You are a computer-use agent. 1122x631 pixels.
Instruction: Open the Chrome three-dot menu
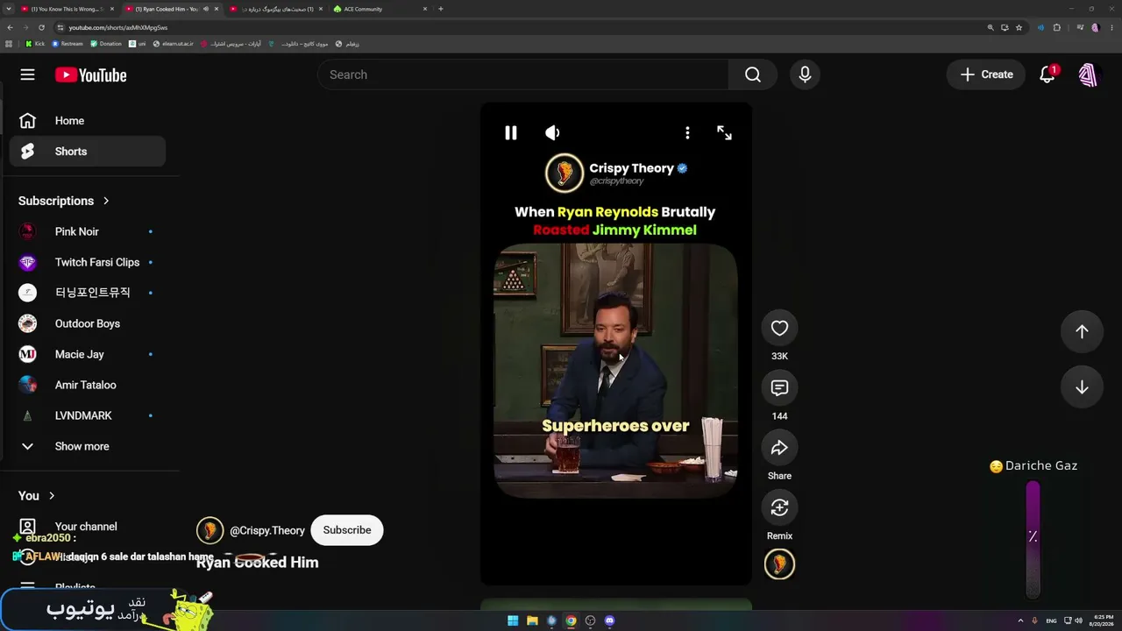pyautogui.click(x=1111, y=27)
